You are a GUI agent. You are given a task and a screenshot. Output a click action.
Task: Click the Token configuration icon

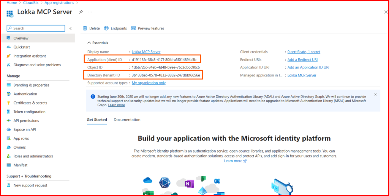pos(9,112)
